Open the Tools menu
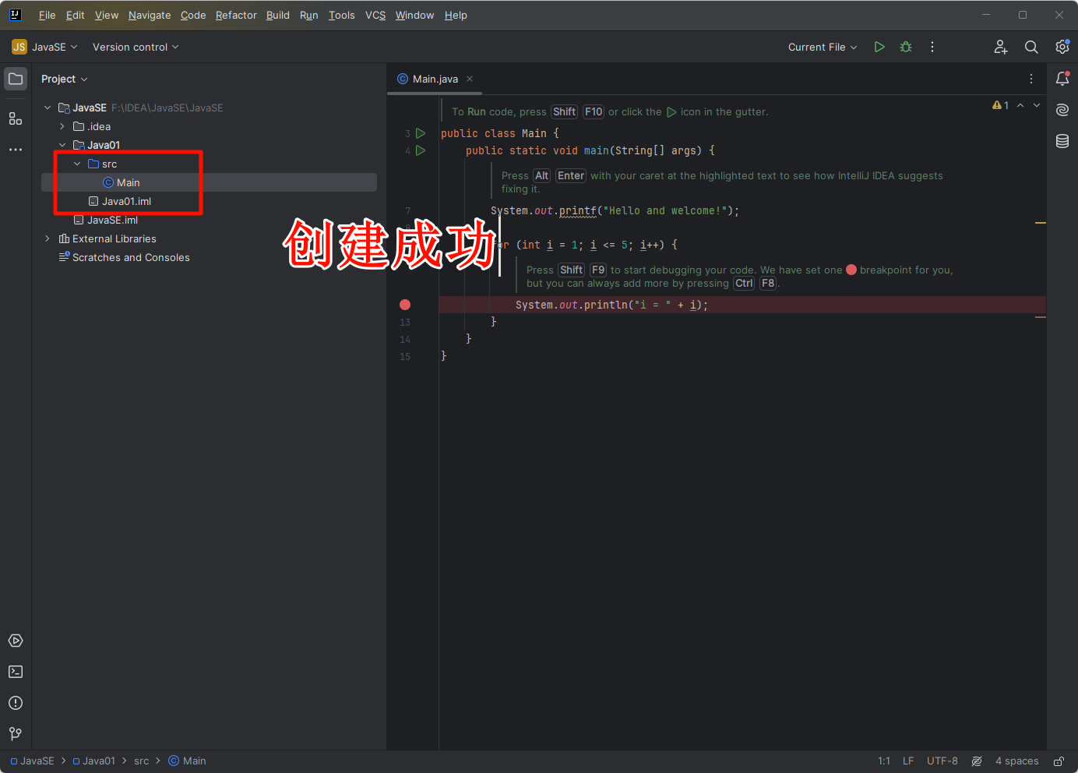The width and height of the screenshot is (1078, 773). pyautogui.click(x=342, y=15)
